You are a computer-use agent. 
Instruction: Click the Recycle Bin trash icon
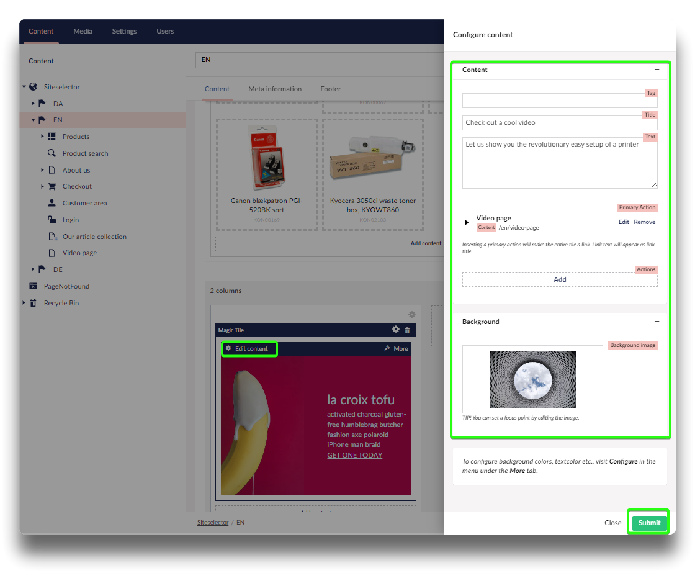(x=34, y=303)
